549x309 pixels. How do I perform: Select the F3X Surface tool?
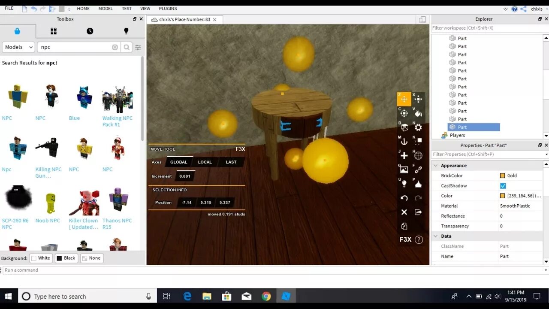[404, 127]
